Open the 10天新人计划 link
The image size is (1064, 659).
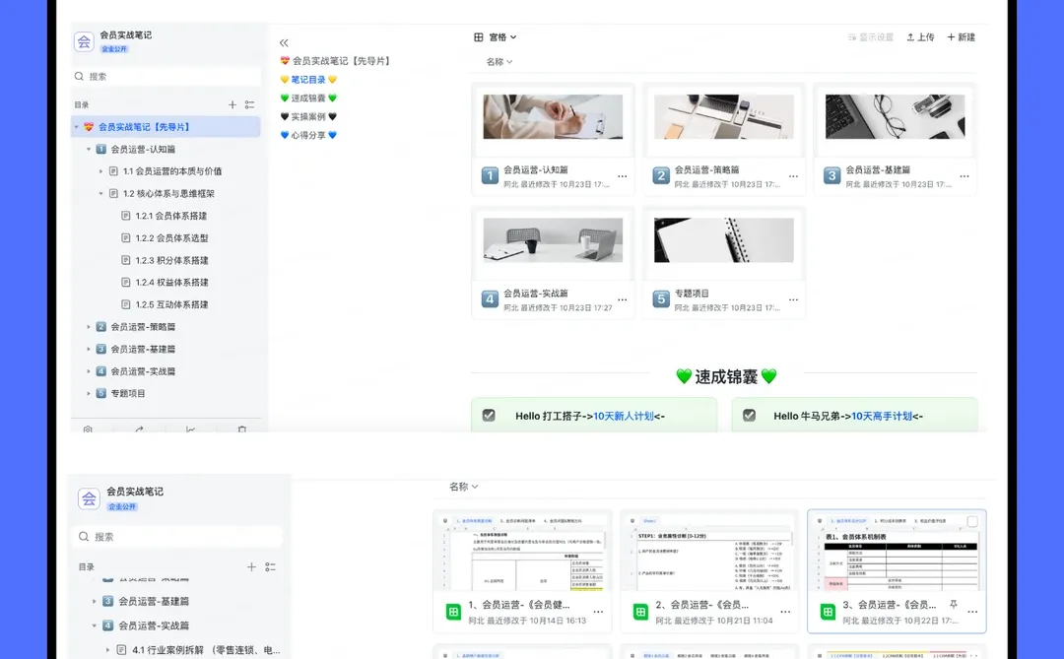pyautogui.click(x=623, y=416)
